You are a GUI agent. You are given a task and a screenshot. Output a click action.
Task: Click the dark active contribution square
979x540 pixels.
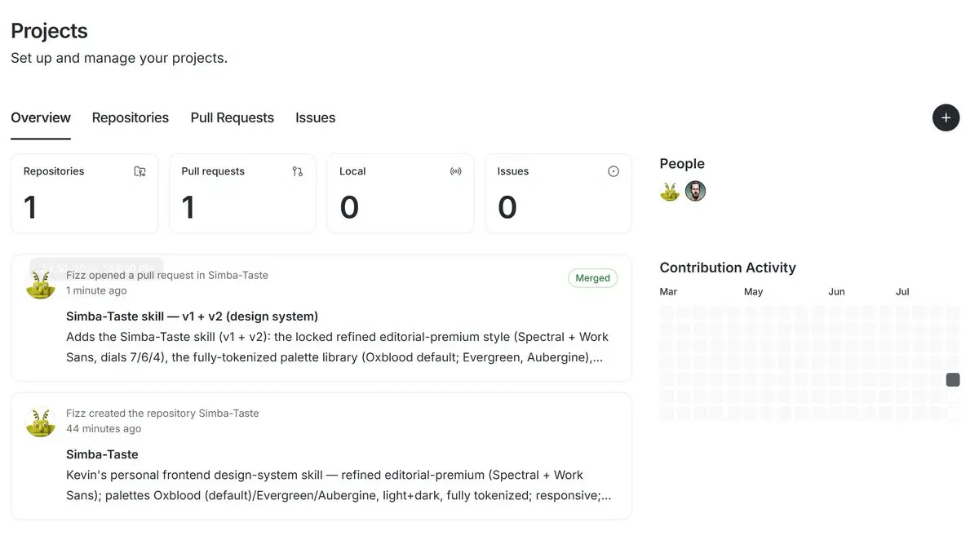pyautogui.click(x=953, y=380)
